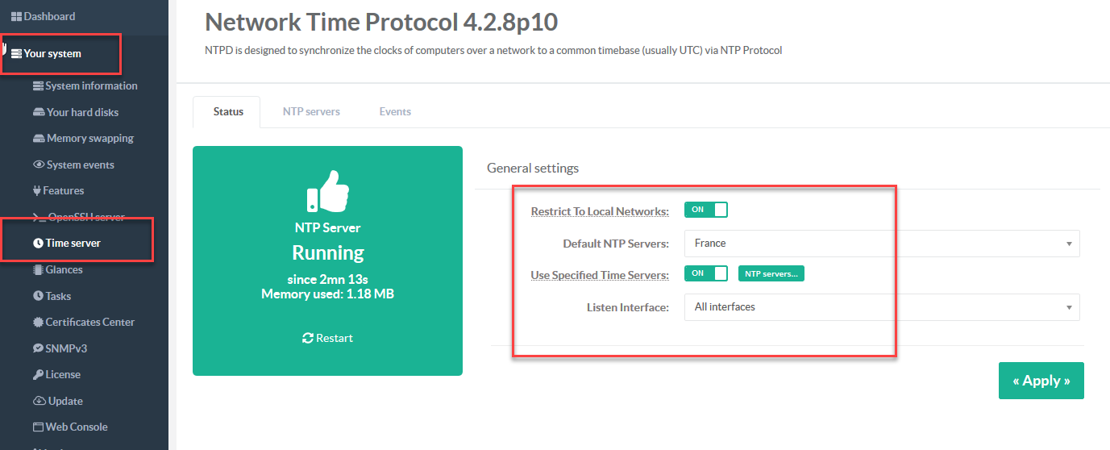This screenshot has width=1110, height=450.
Task: Click the Glances chip icon
Action: 39,269
